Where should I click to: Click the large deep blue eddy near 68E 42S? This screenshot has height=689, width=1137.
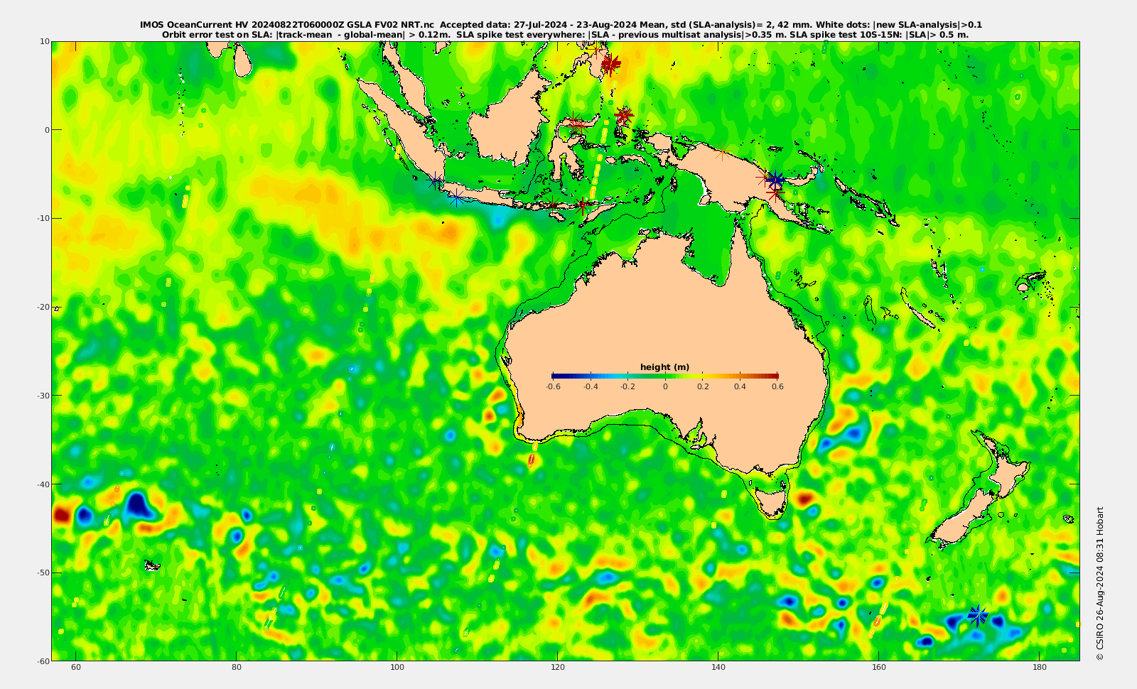click(138, 504)
